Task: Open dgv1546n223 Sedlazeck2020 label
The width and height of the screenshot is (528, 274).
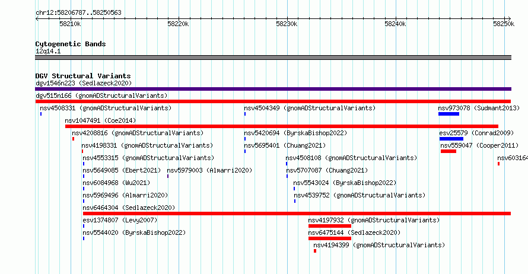Action: tap(84, 83)
